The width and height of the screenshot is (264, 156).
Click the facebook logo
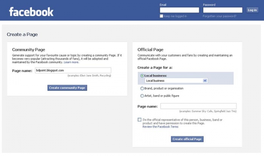(31, 12)
